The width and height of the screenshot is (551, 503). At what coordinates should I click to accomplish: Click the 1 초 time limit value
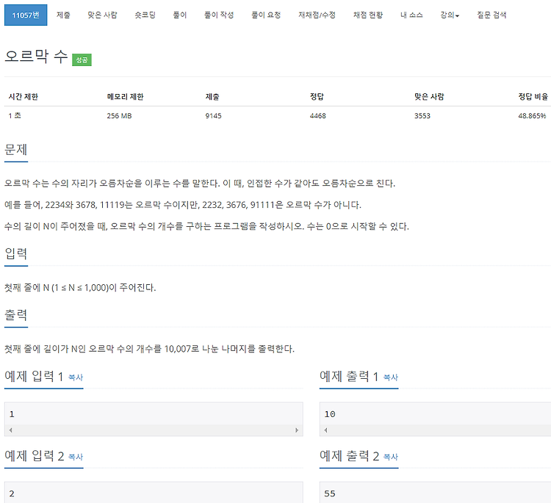click(x=15, y=115)
